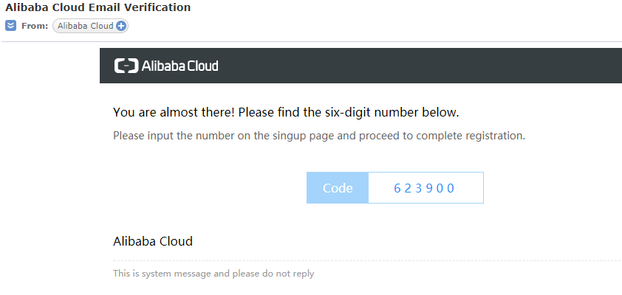Screen dimensions: 622x295
Task: Click the Alibaba Cloud signature text
Action: pyautogui.click(x=153, y=241)
